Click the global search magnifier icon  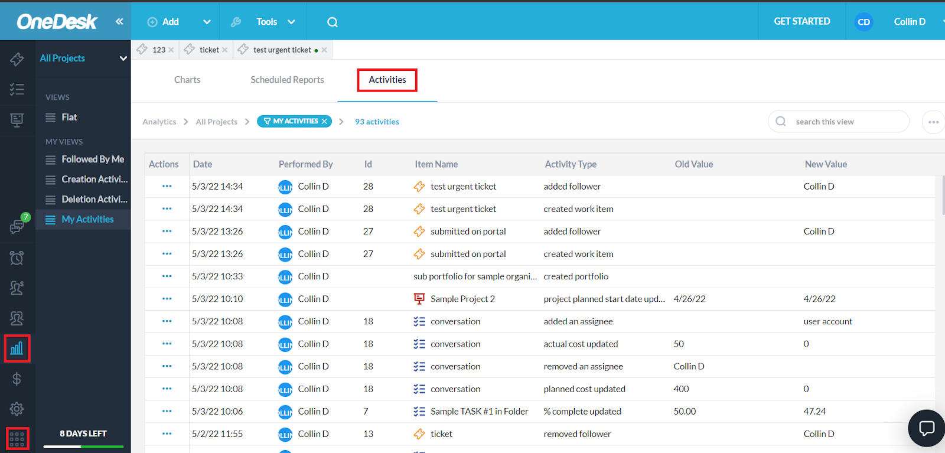click(x=333, y=22)
